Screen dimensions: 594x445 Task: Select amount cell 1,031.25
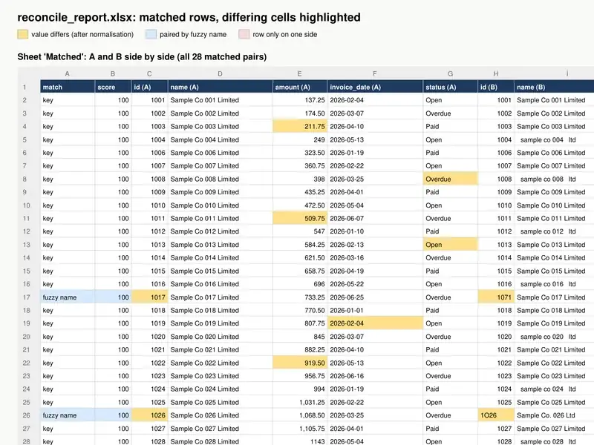click(300, 402)
